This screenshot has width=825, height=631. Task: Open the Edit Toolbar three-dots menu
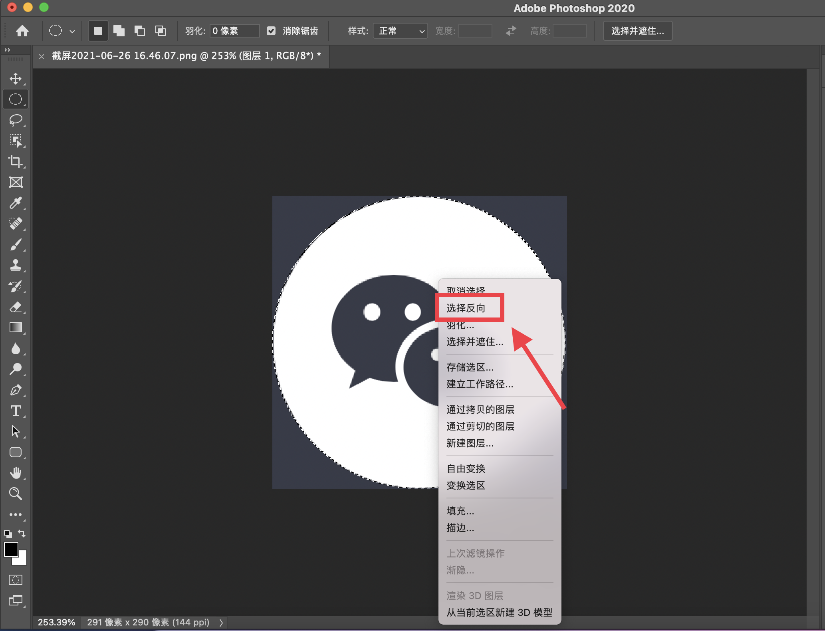pos(16,514)
